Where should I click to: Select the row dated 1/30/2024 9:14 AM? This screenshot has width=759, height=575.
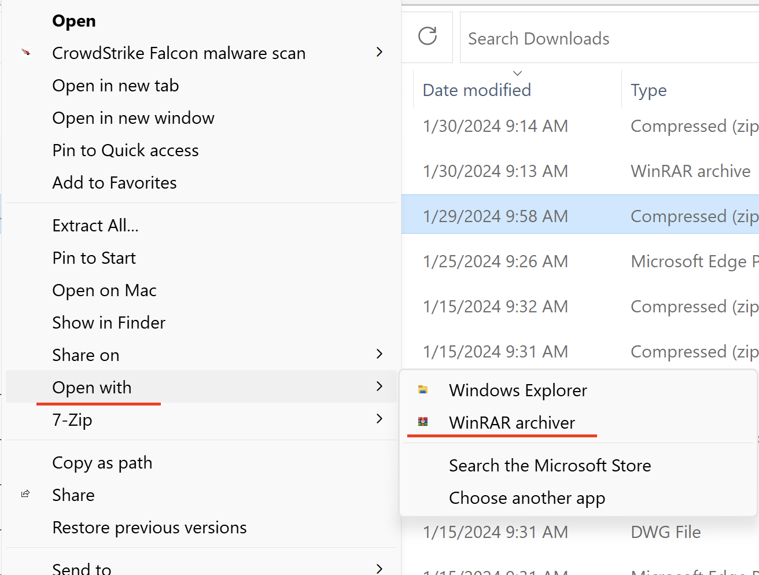(x=580, y=126)
